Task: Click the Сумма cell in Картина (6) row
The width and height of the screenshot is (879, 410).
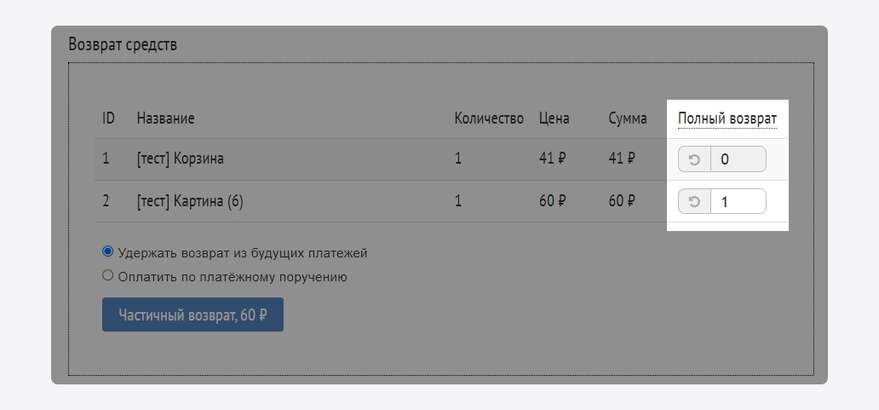Action: point(622,202)
